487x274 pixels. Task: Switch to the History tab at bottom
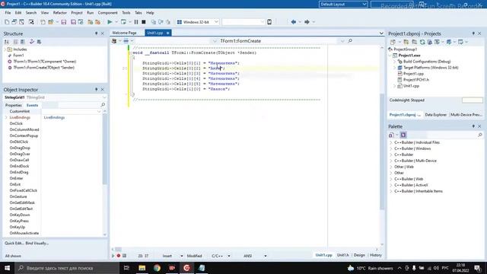375,255
